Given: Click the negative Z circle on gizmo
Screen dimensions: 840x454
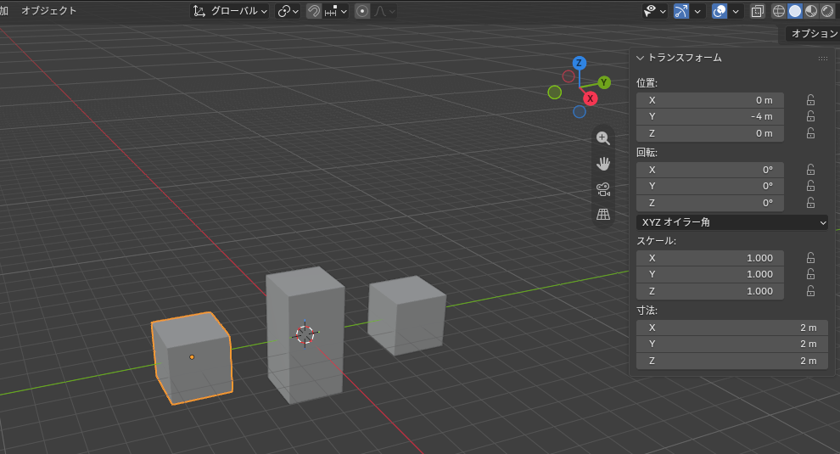Looking at the screenshot, I should click(x=580, y=111).
